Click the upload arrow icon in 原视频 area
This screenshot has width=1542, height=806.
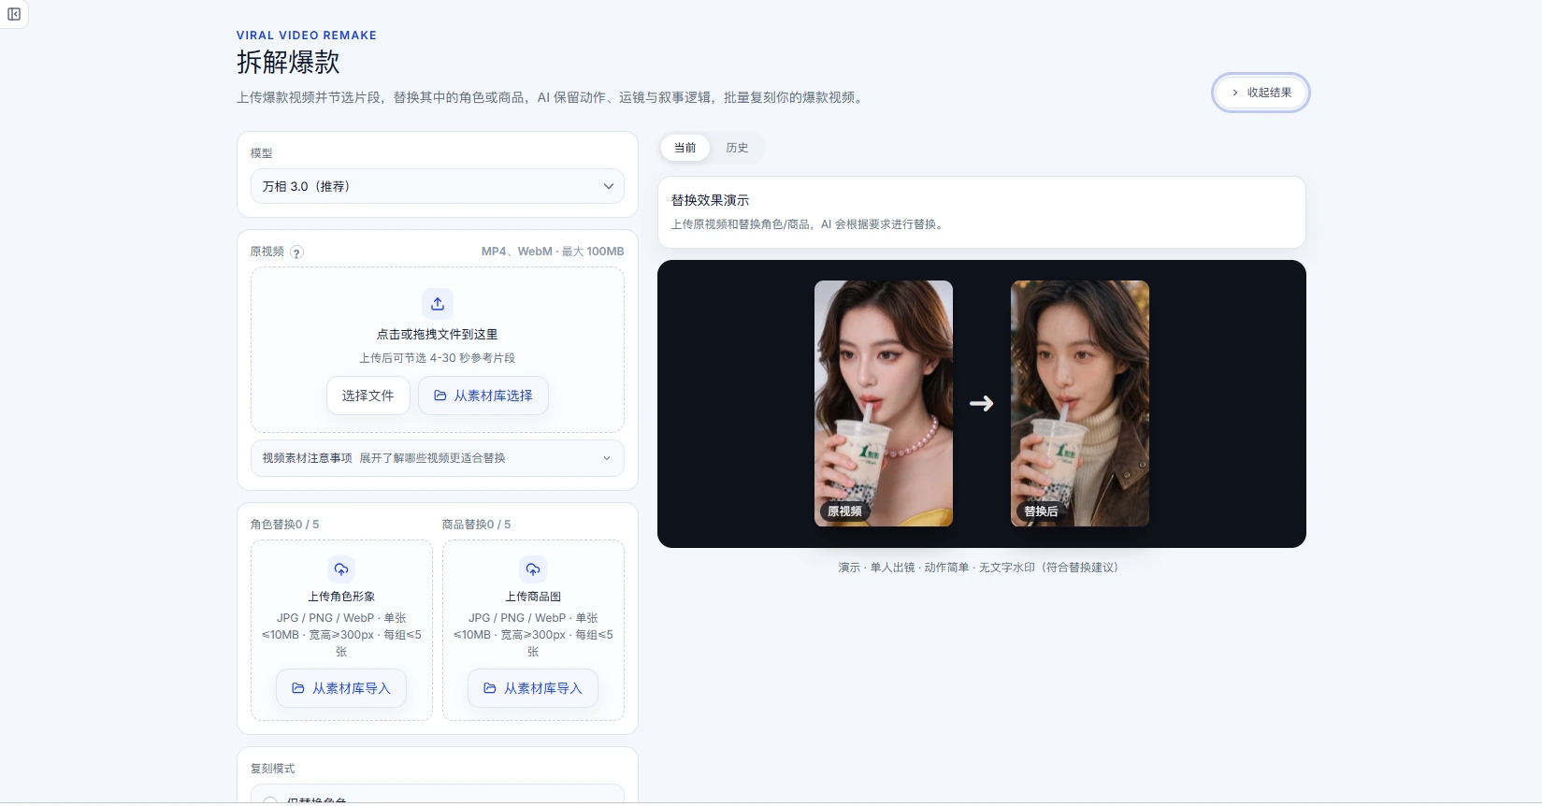click(438, 304)
